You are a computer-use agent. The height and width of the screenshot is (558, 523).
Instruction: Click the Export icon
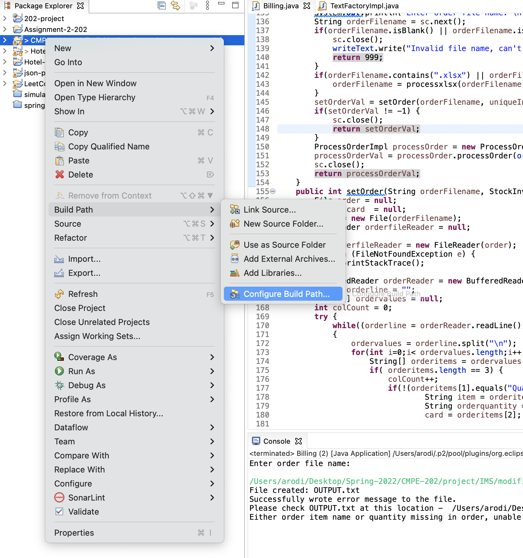point(59,273)
